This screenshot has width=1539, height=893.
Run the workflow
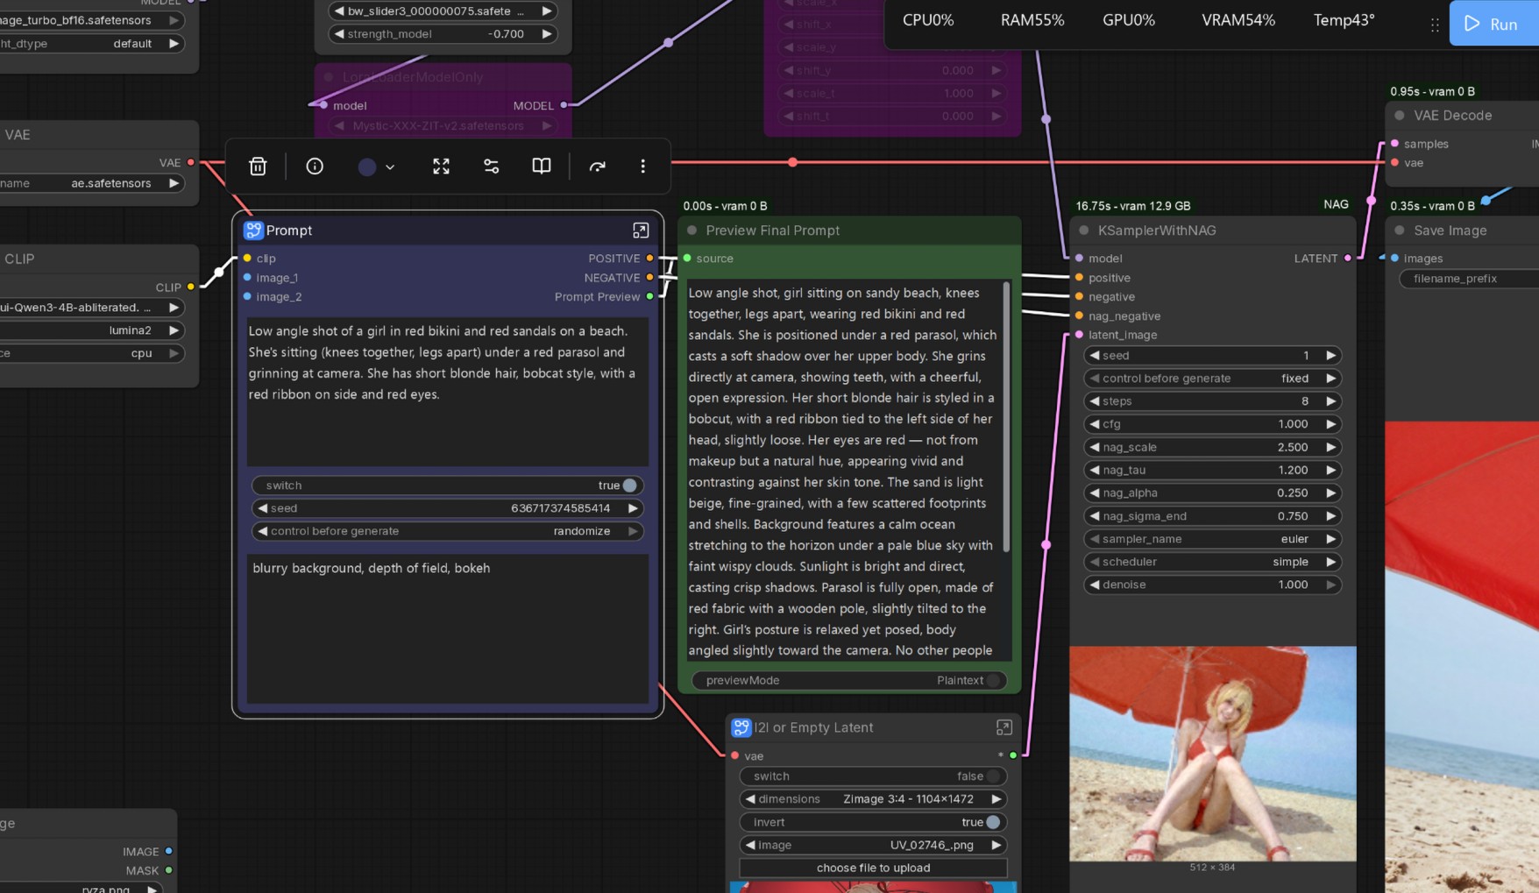point(1494,24)
